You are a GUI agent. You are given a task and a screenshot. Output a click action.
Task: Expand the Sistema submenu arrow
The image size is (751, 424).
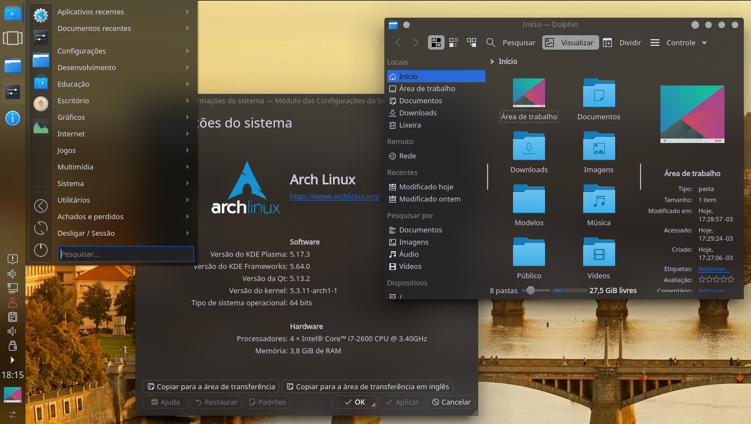click(188, 183)
